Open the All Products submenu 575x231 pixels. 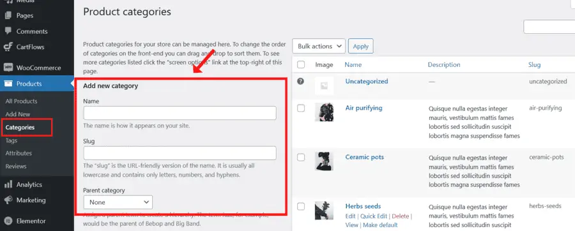[x=21, y=101]
